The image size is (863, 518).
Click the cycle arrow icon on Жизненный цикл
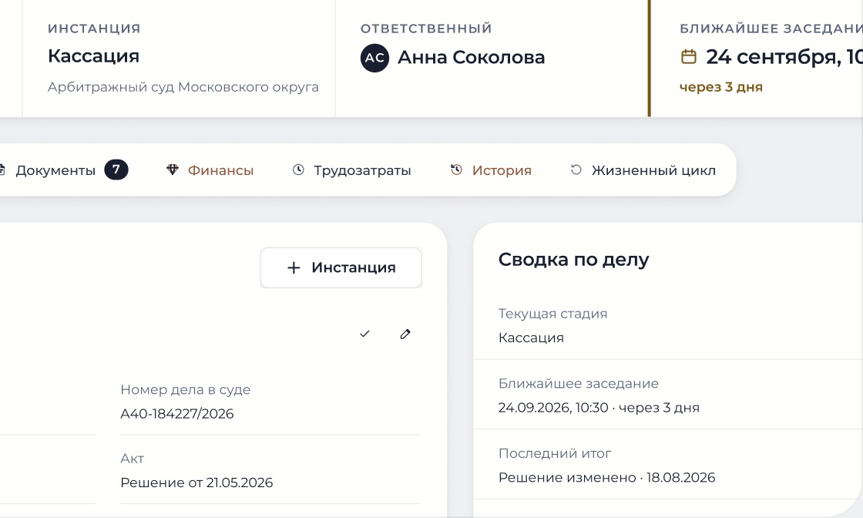576,170
